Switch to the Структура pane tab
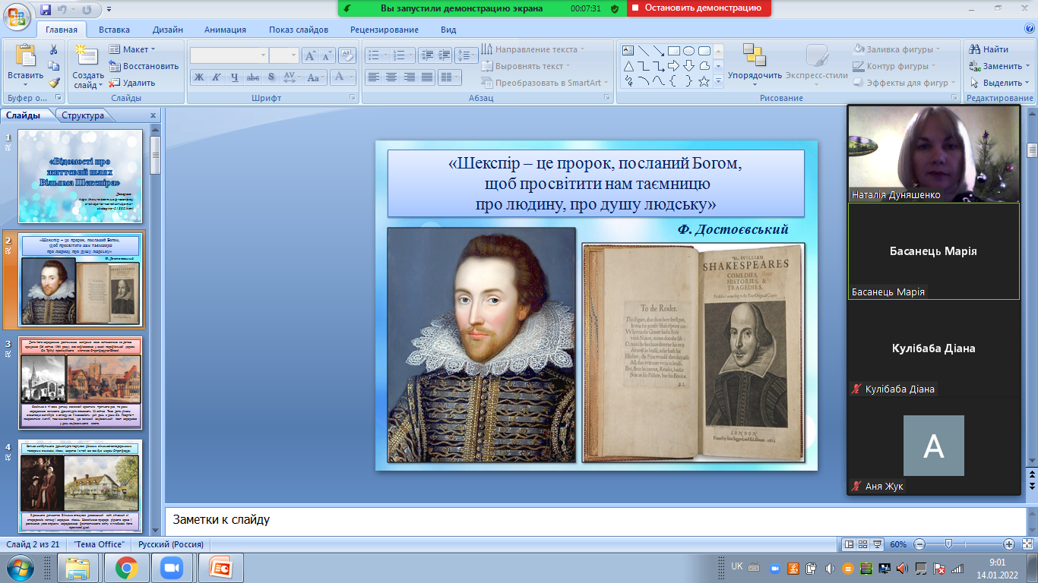 tap(83, 115)
